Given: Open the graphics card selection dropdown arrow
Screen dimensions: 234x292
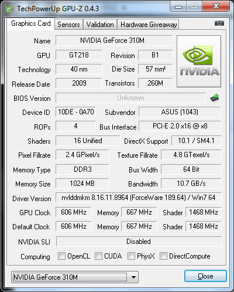Looking at the screenshot, I should 133,277.
